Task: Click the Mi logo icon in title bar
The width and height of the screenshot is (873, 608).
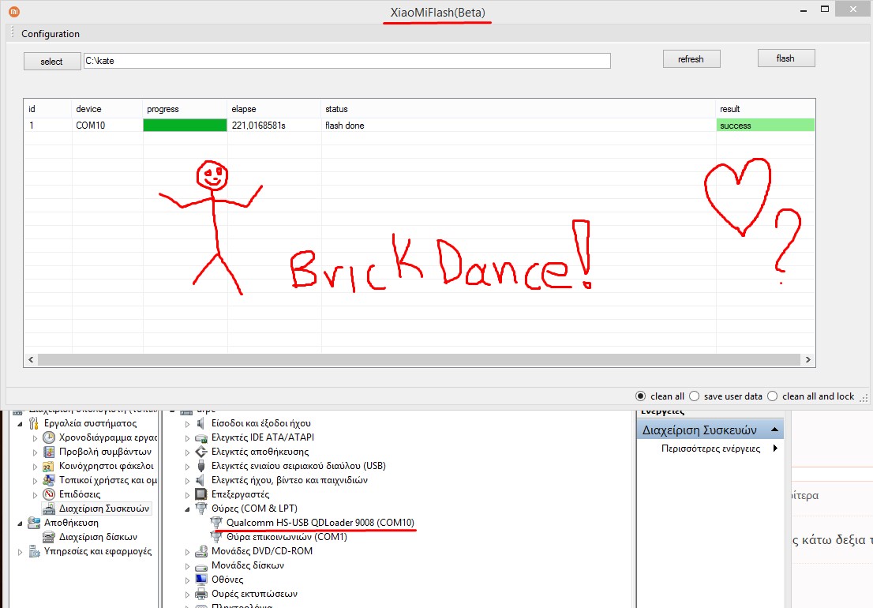Action: pos(12,12)
